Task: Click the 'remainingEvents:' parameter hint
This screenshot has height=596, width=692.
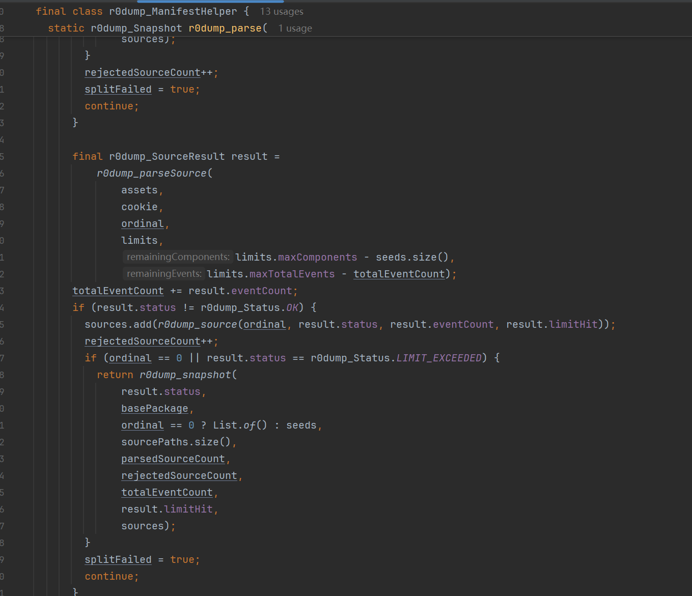Action: pos(164,274)
